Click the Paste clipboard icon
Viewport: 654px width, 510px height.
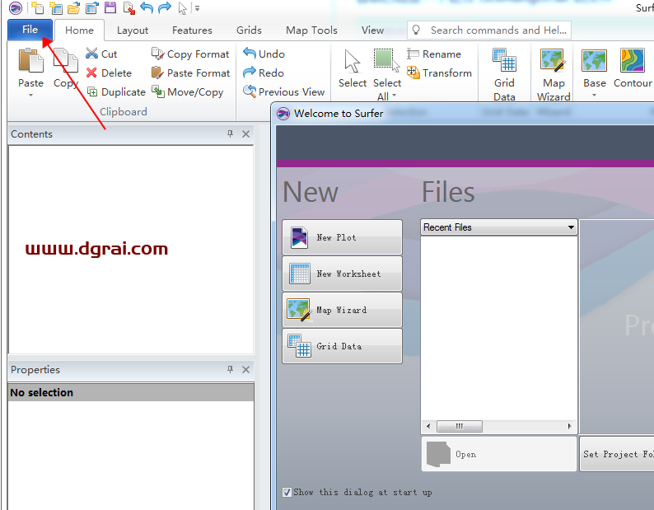pyautogui.click(x=30, y=61)
